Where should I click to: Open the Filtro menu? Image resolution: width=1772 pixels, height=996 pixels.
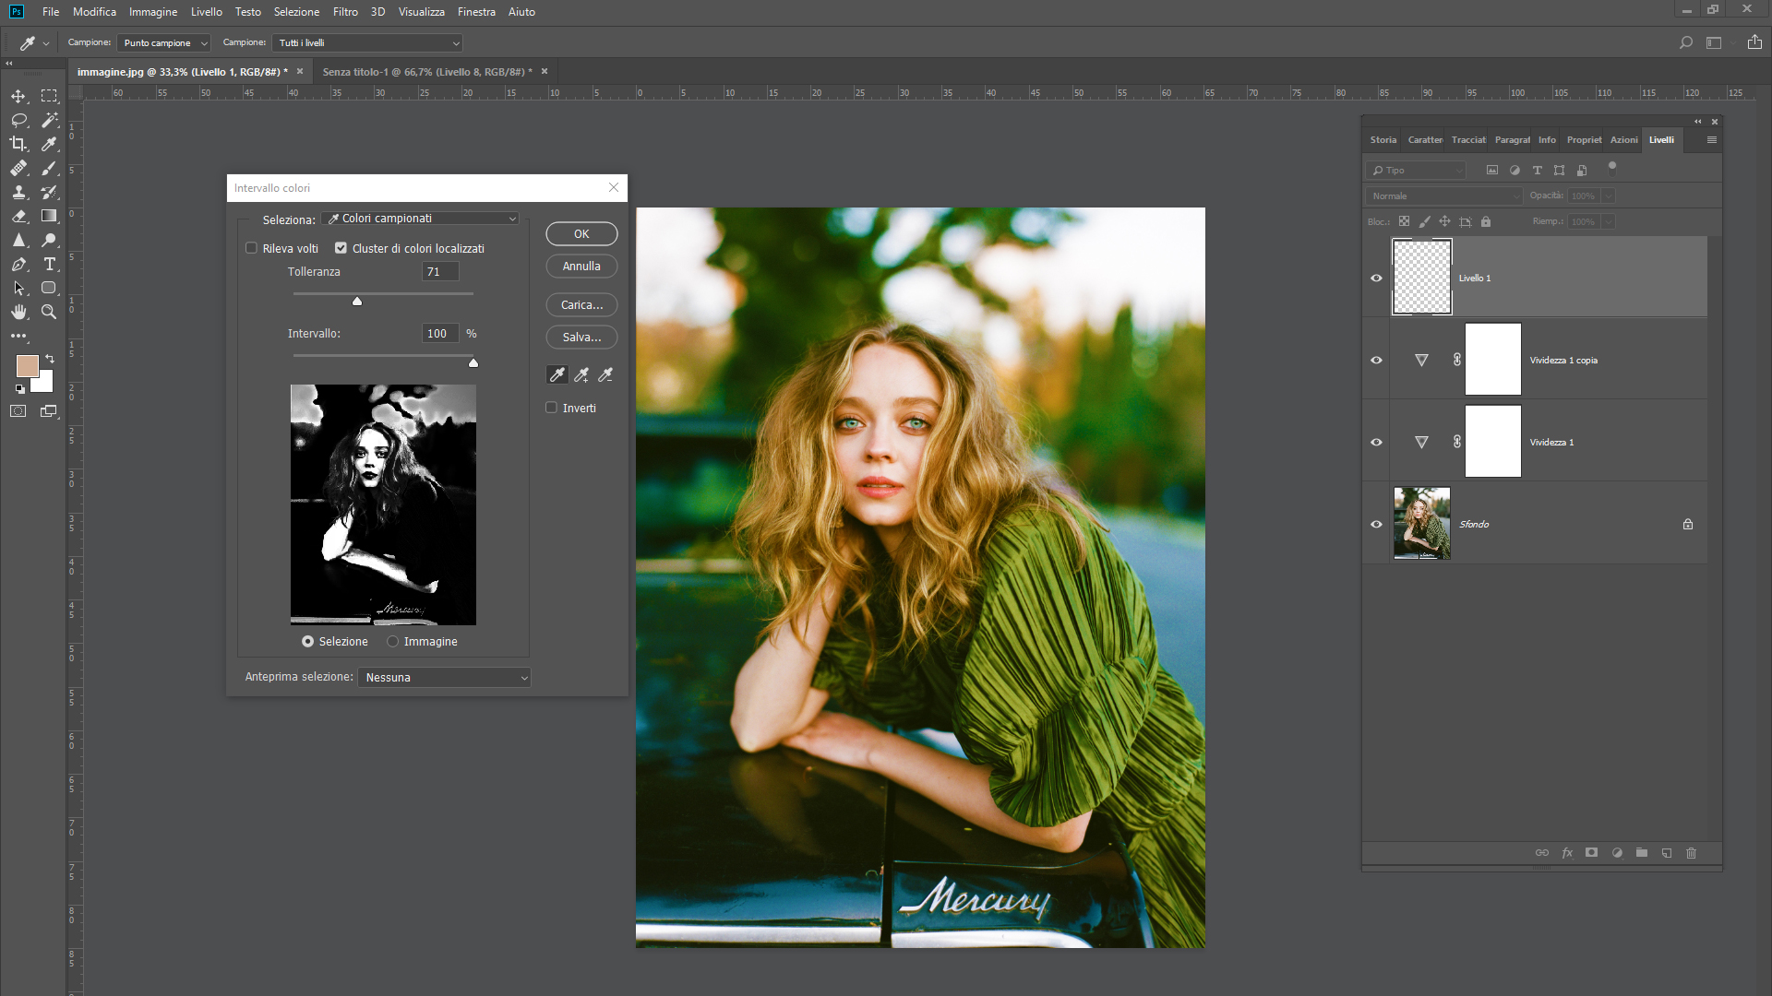click(345, 12)
